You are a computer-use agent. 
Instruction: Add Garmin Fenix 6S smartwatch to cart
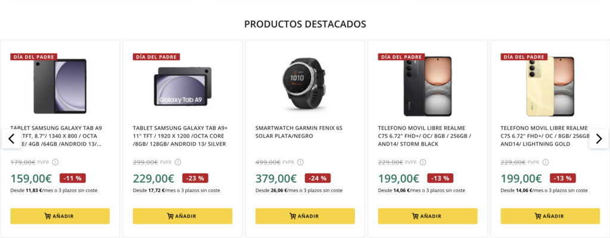pyautogui.click(x=305, y=216)
